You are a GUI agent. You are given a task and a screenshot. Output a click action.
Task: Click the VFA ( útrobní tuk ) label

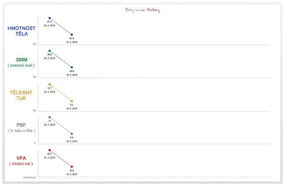(21, 161)
